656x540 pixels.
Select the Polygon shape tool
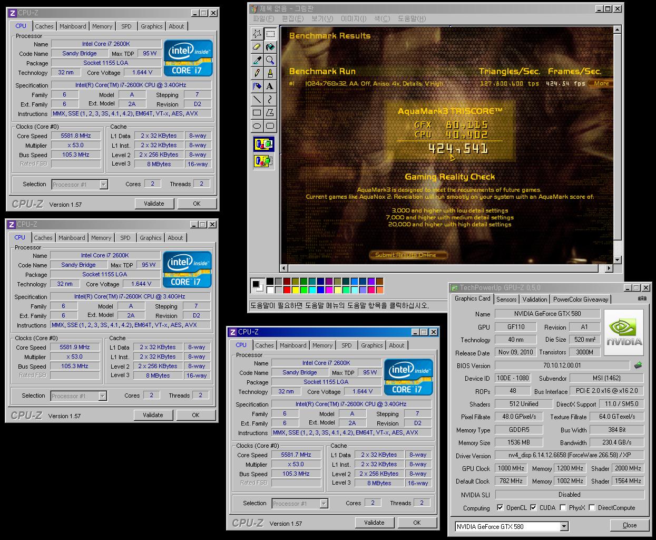[270, 112]
